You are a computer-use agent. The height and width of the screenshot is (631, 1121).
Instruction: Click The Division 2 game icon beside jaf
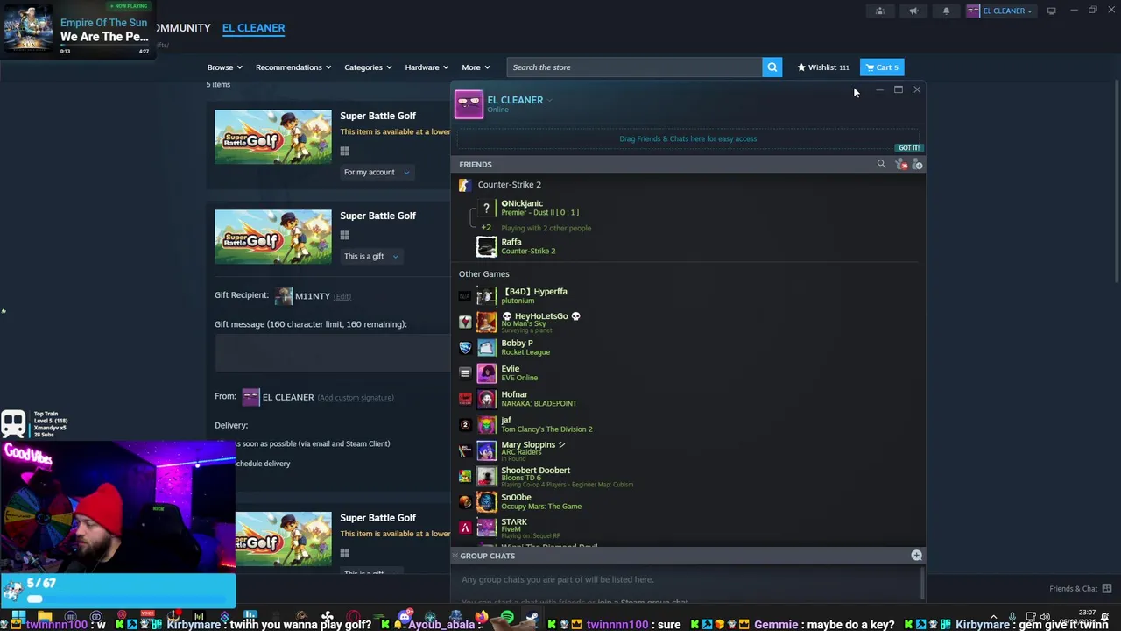point(465,425)
